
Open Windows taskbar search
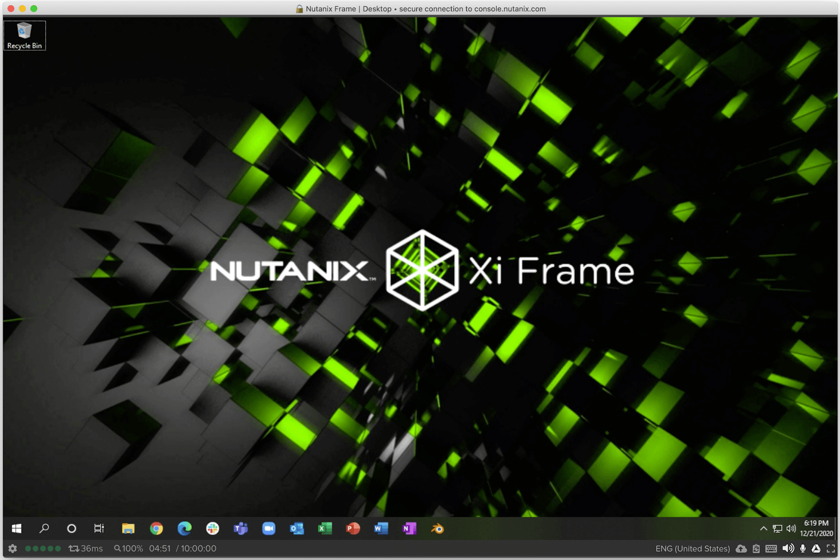(x=44, y=529)
